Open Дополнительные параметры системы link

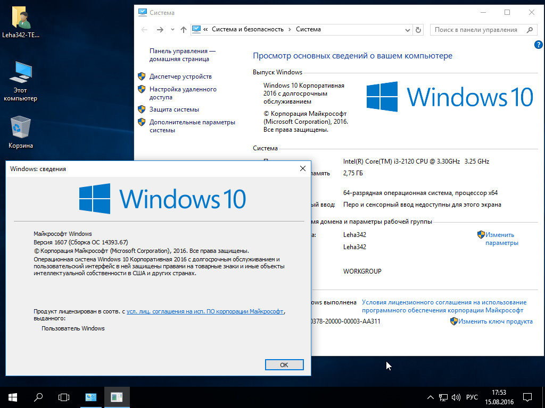(192, 126)
